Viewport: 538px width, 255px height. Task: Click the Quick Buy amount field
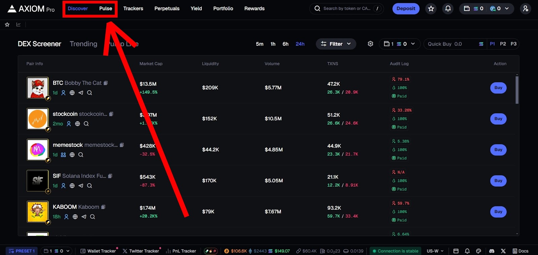tap(455, 44)
